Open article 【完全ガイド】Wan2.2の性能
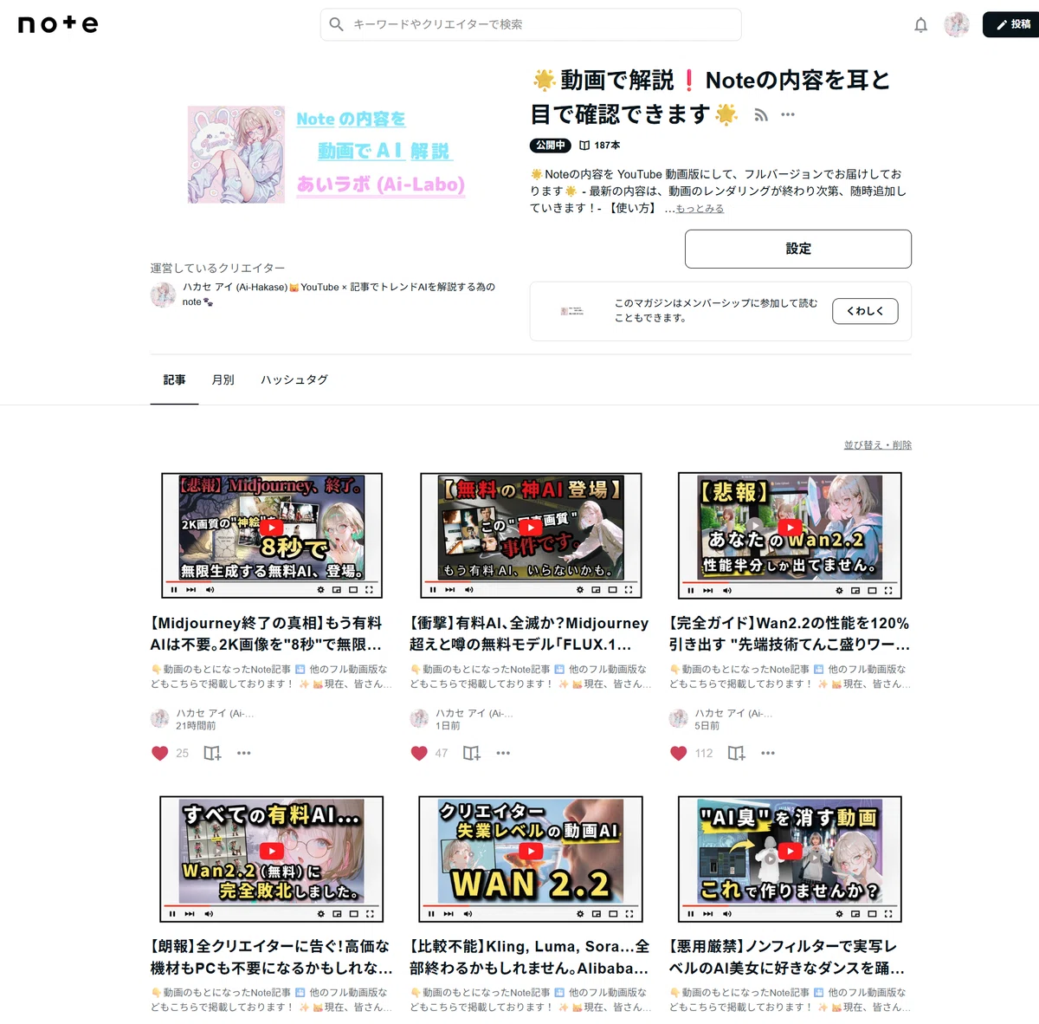This screenshot has height=1024, width=1039. tap(790, 634)
